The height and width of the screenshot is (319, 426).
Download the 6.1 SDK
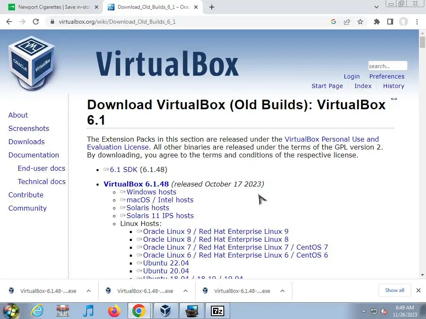point(123,169)
